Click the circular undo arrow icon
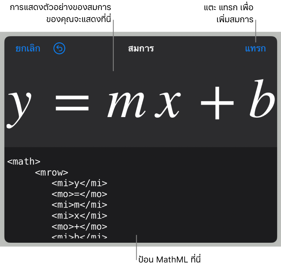This screenshot has width=281, height=266. pos(59,48)
